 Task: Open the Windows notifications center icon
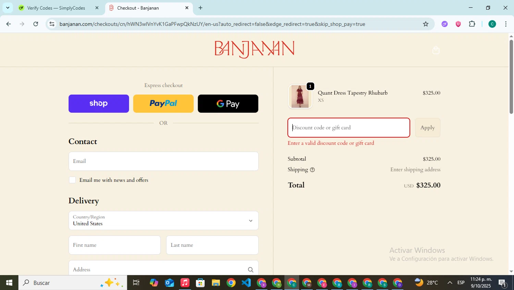click(x=503, y=283)
